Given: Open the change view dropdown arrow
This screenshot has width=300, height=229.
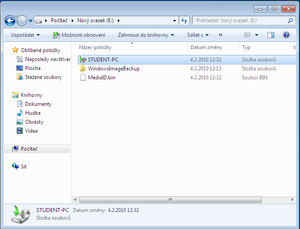Looking at the screenshot, I should tap(256, 35).
